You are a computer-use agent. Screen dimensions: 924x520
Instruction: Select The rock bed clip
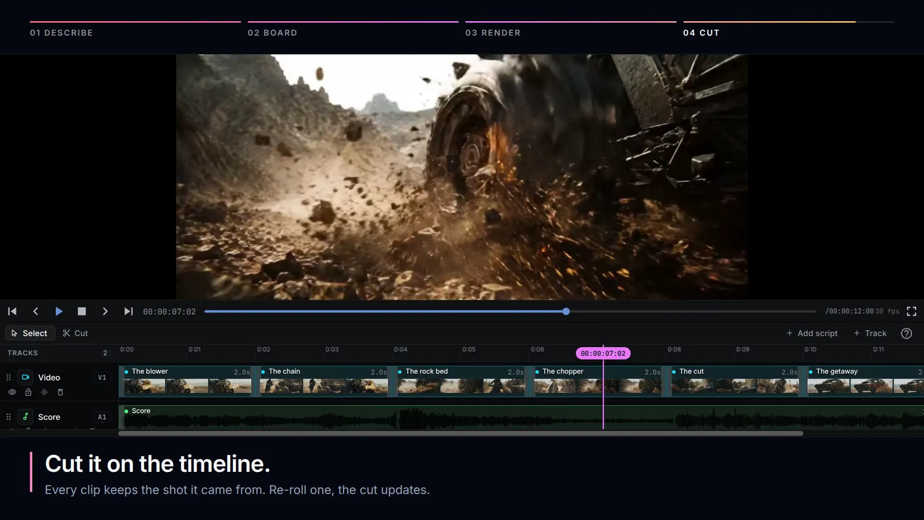461,381
